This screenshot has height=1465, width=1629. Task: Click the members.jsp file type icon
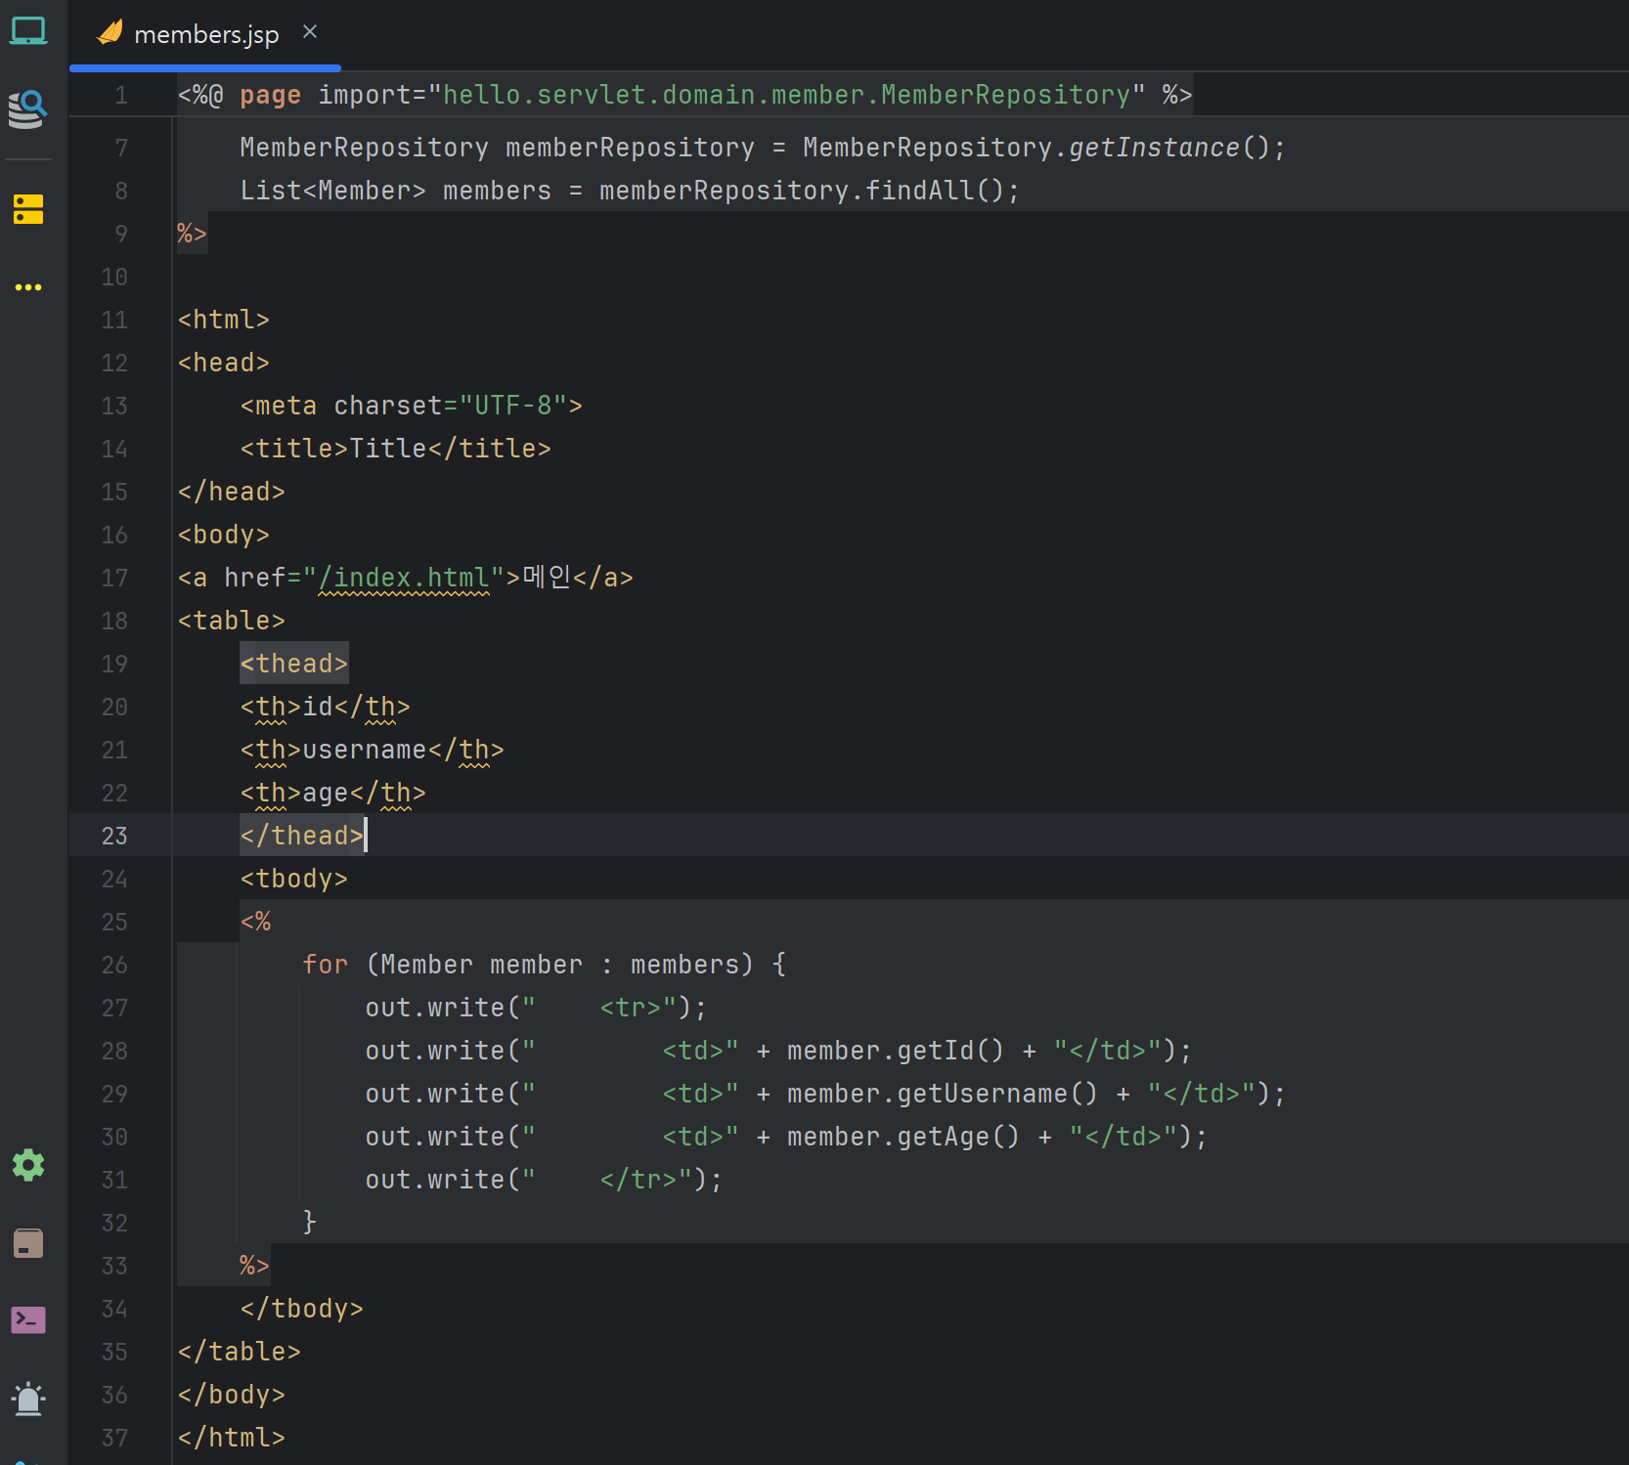coord(110,33)
